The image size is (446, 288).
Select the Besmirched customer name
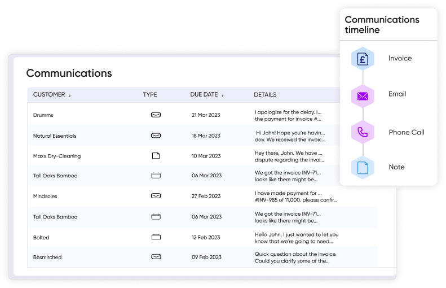point(47,258)
